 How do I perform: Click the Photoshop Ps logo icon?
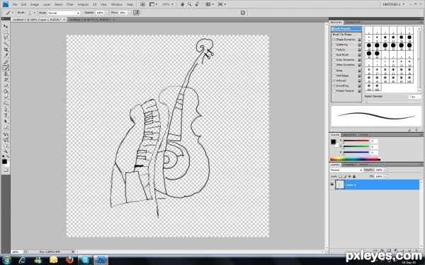(x=6, y=4)
